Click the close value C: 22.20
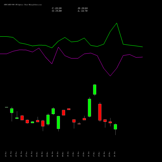This screenshot has height=162, width=162. click(x=57, y=8)
